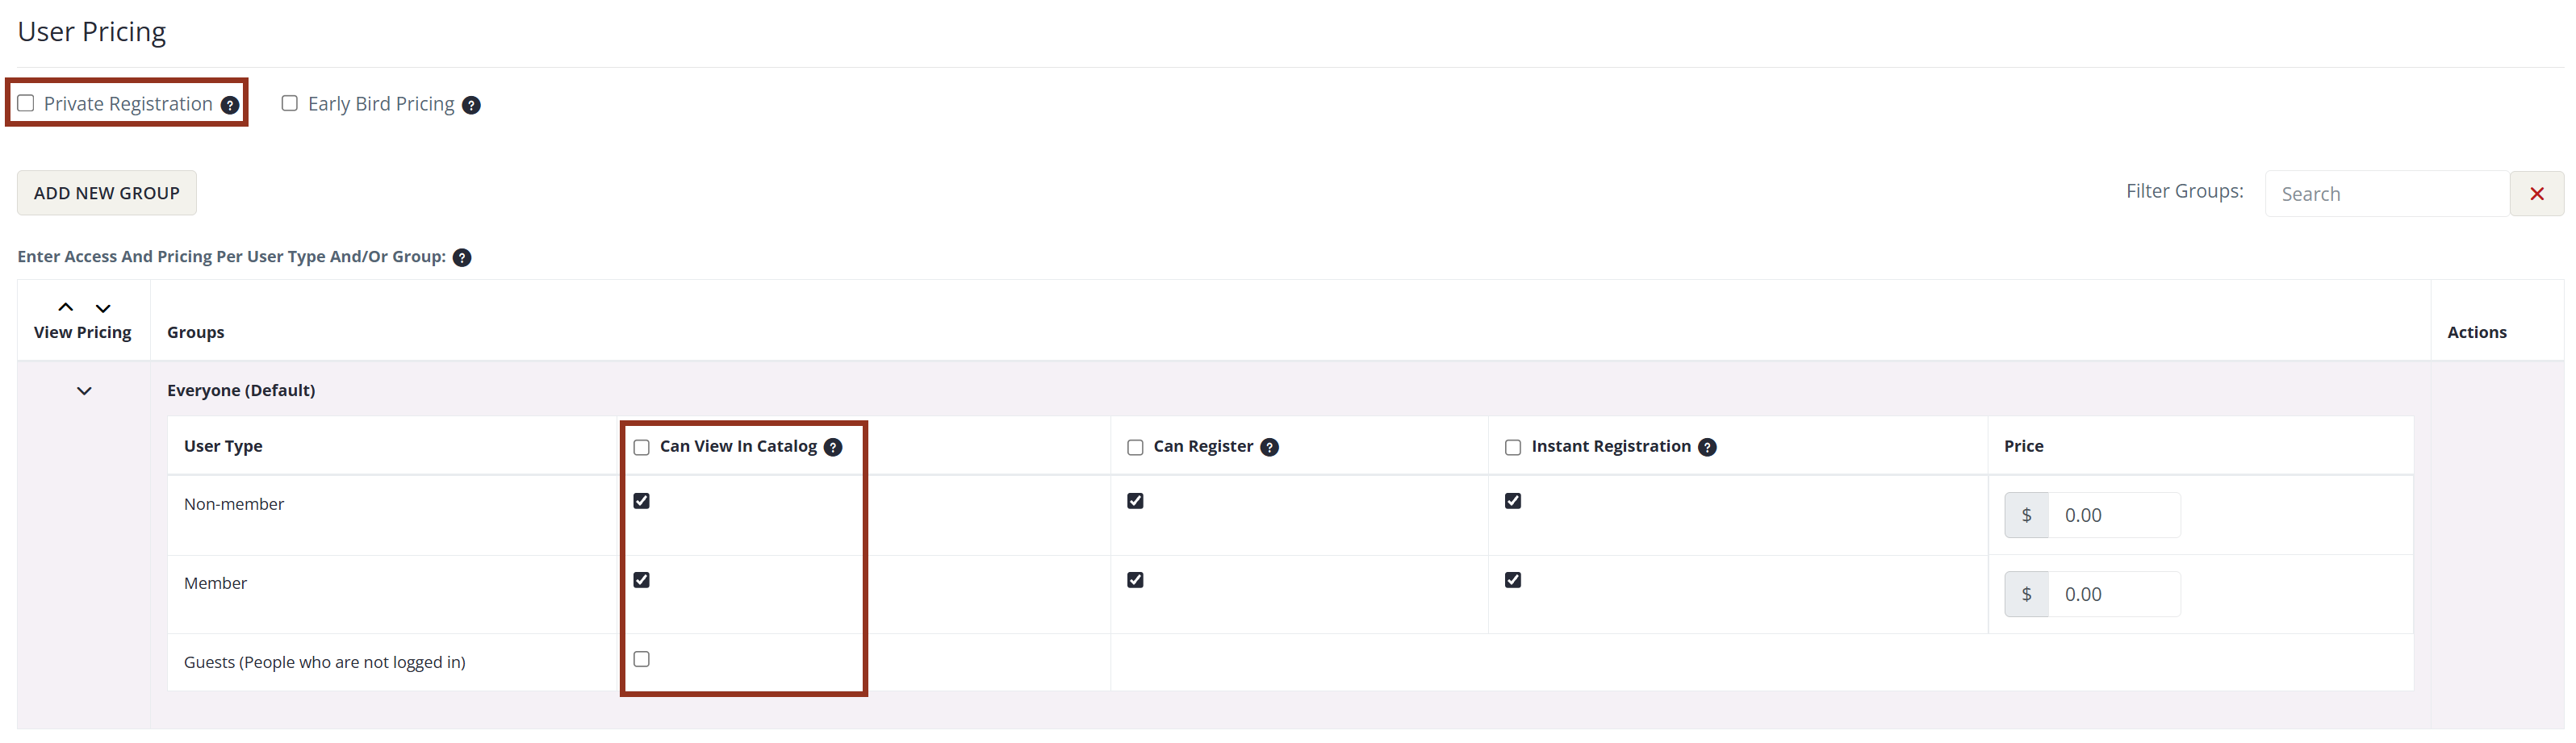Click the Can Register help icon
The image size is (2576, 743).
(1270, 448)
